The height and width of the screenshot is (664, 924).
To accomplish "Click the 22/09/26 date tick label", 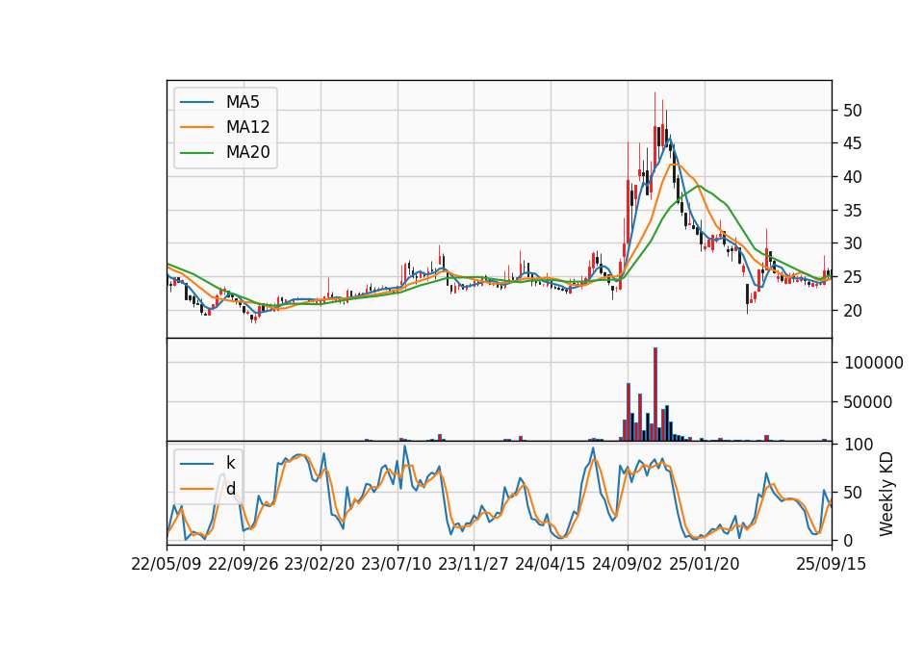I will [244, 564].
